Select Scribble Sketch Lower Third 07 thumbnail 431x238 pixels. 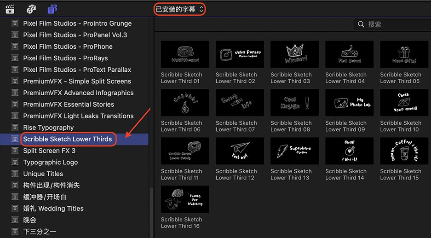[240, 103]
